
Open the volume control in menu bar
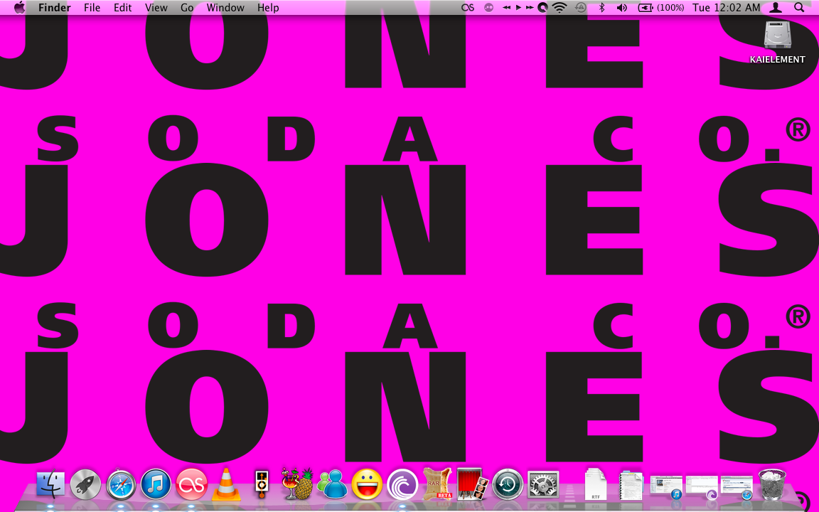point(621,7)
